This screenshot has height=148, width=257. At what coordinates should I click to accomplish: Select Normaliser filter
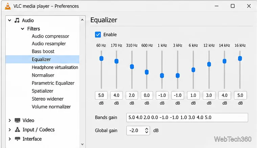43,75
